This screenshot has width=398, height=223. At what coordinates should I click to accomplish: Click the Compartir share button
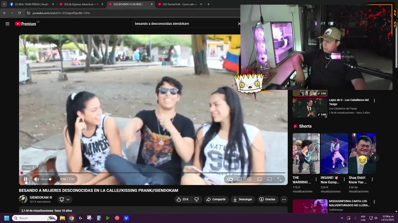click(x=216, y=199)
